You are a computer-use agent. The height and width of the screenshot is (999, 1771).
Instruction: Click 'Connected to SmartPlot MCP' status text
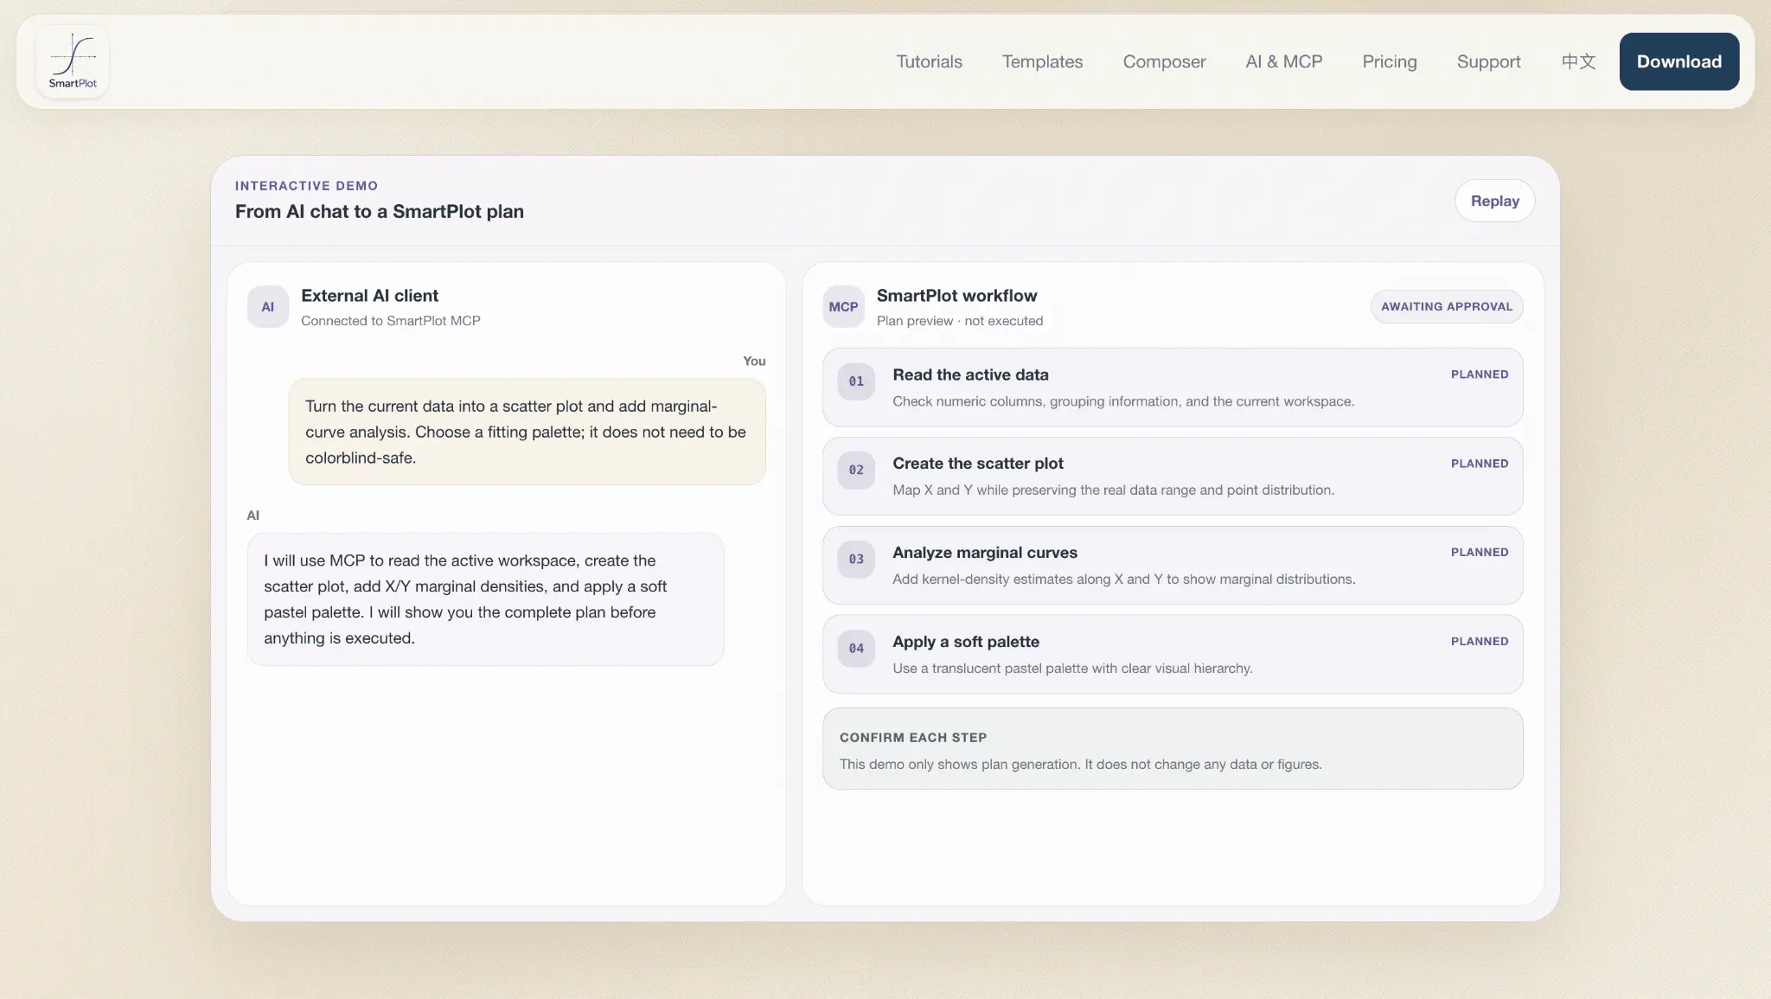click(391, 321)
